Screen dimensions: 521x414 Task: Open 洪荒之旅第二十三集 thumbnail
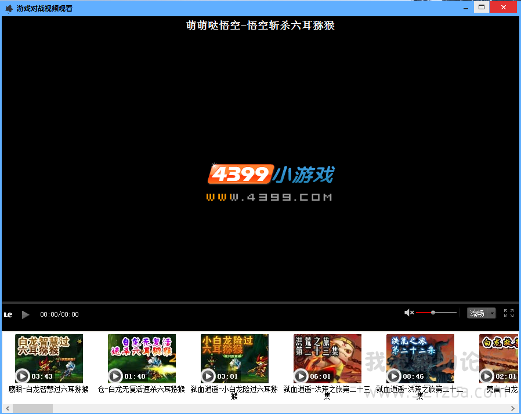click(x=327, y=358)
